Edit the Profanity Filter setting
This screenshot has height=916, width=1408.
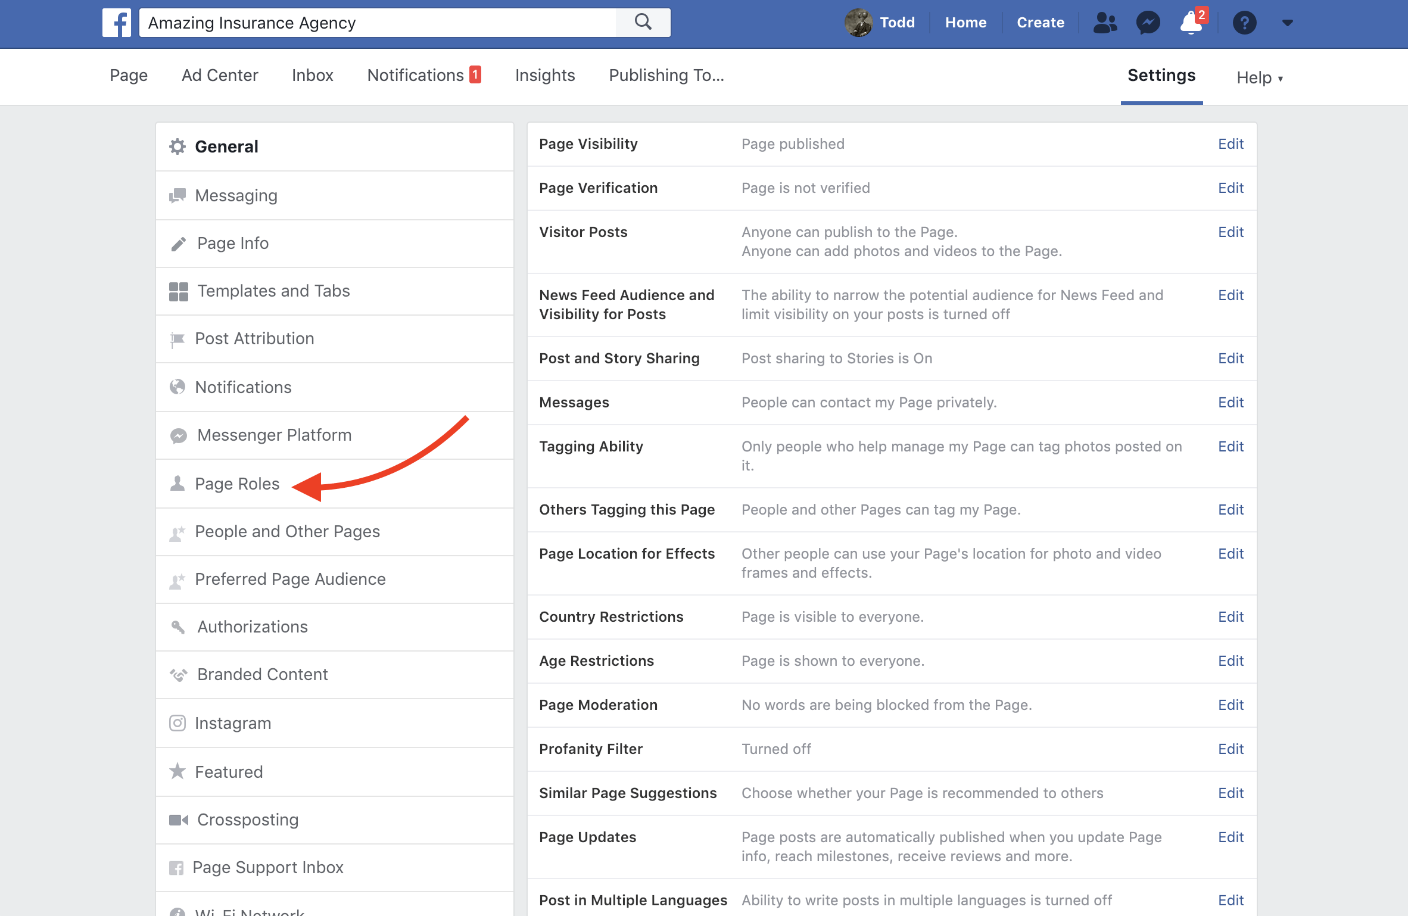click(1231, 749)
